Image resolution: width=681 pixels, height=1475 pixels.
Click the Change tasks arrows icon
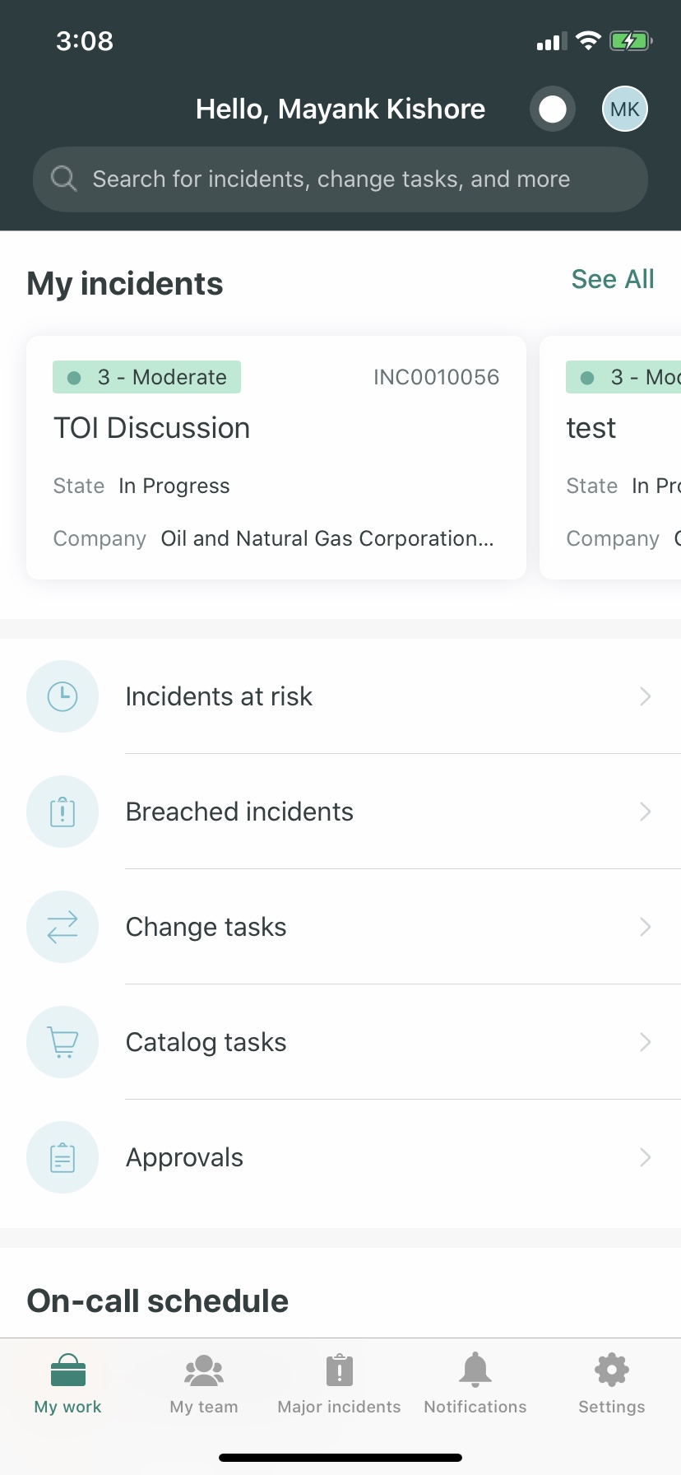coord(63,927)
